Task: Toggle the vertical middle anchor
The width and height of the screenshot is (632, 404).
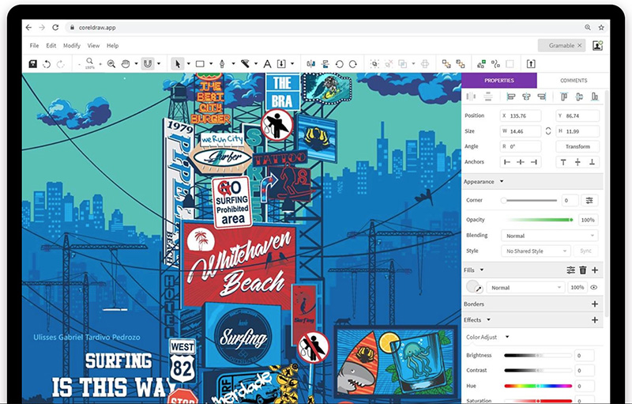Action: coord(577,162)
